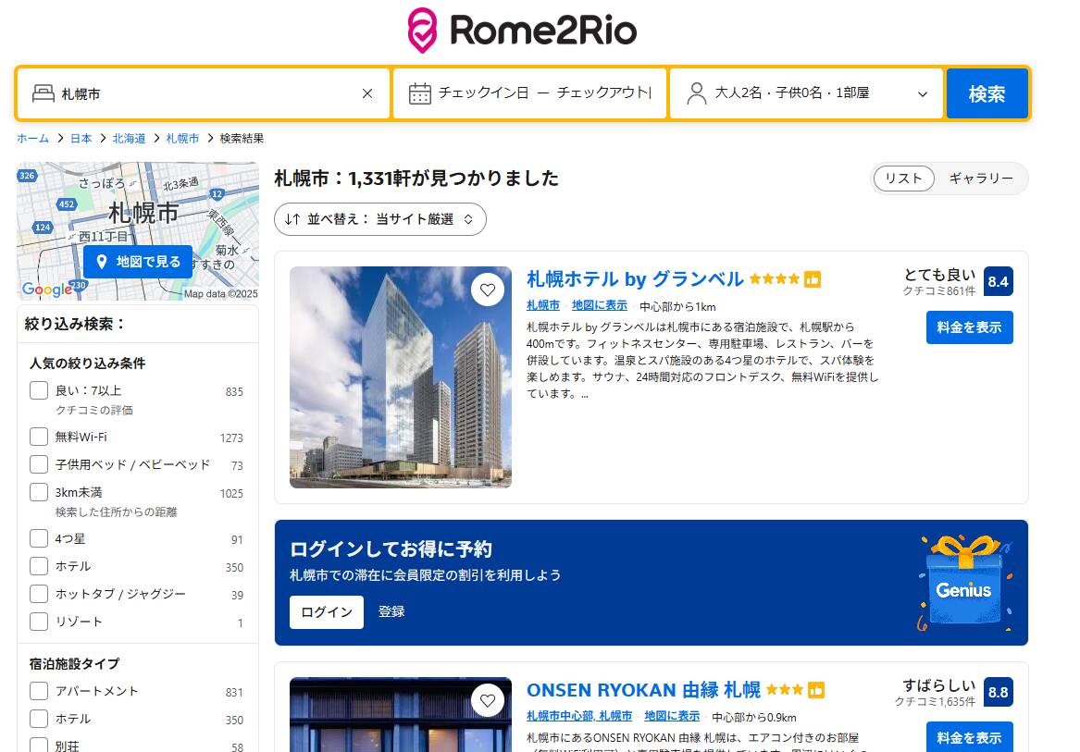The image size is (1080, 752).
Task: Click the 検索 search button
Action: [x=987, y=93]
